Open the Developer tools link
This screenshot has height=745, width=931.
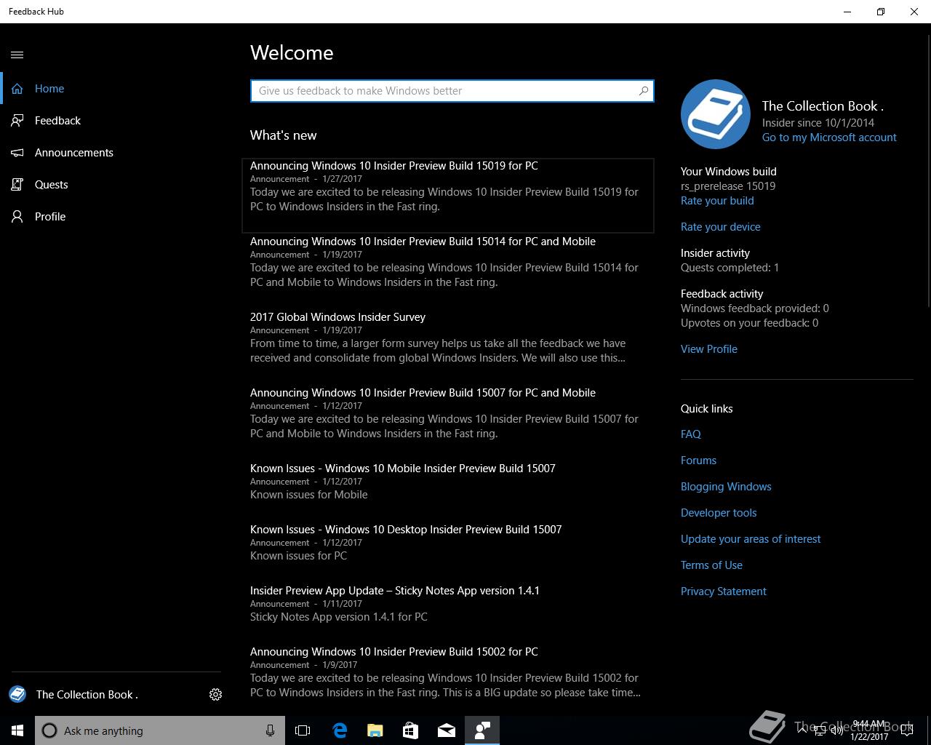[x=719, y=513]
